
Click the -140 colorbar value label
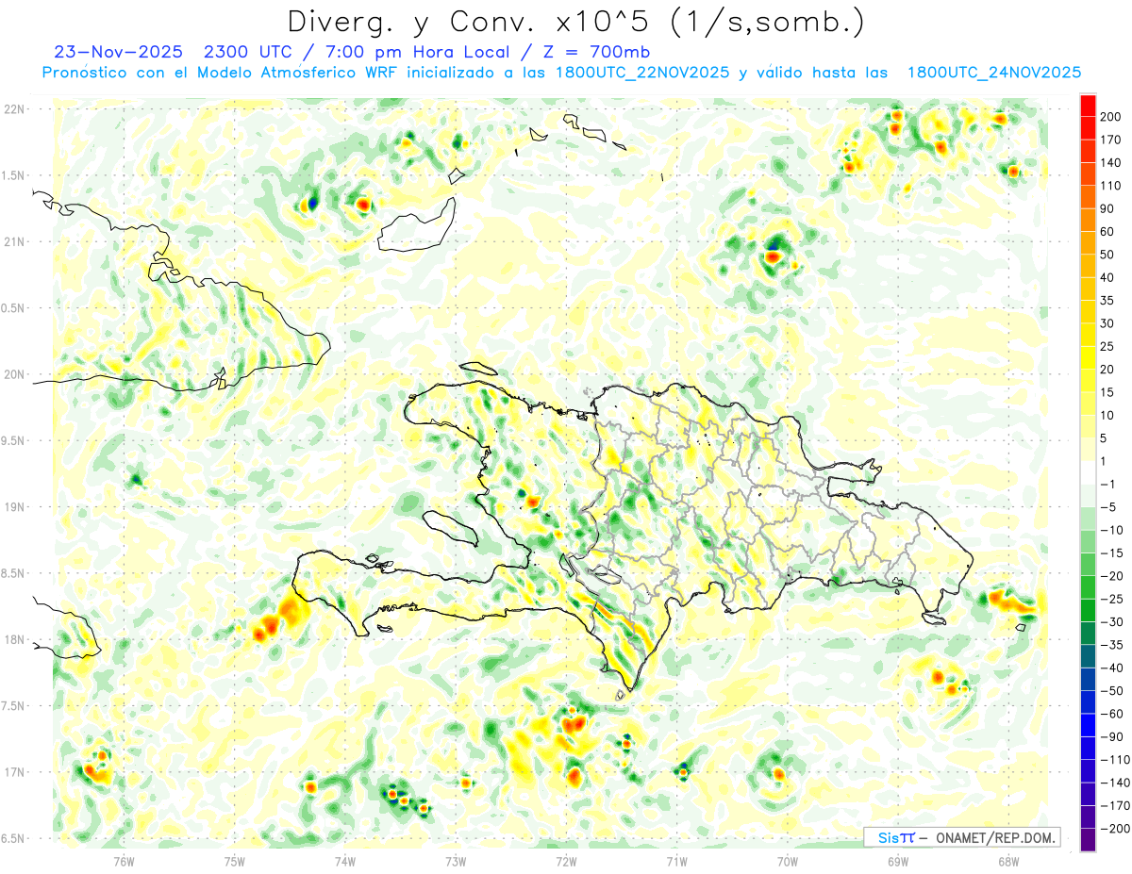[1117, 783]
